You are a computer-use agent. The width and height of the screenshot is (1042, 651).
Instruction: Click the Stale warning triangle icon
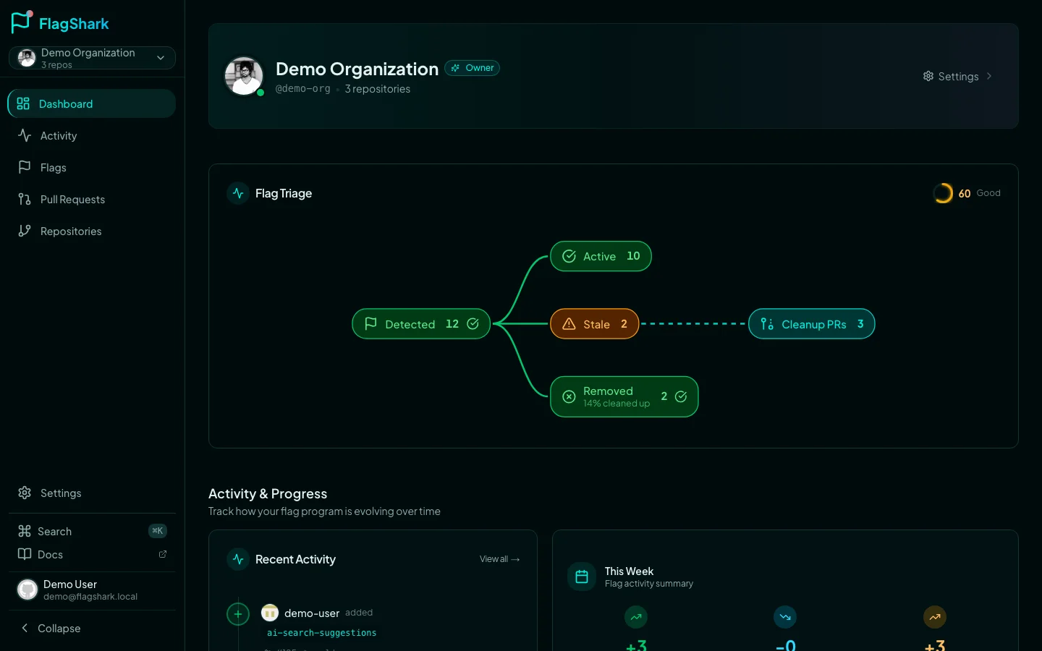[x=569, y=324]
